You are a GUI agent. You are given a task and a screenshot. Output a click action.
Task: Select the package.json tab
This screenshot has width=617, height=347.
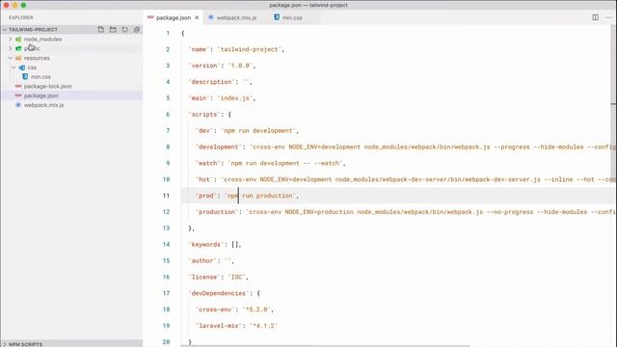click(x=174, y=17)
